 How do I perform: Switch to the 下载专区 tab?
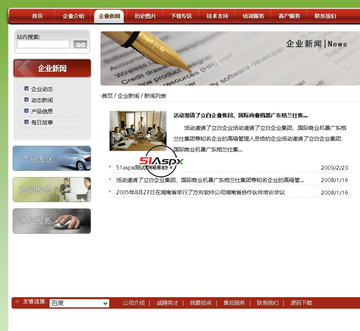[181, 16]
